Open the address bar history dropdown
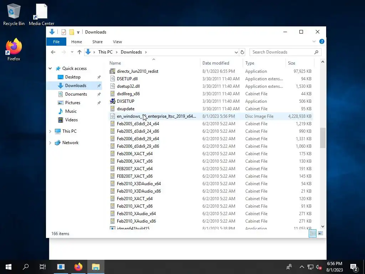This screenshot has width=365, height=274. pyautogui.click(x=236, y=52)
